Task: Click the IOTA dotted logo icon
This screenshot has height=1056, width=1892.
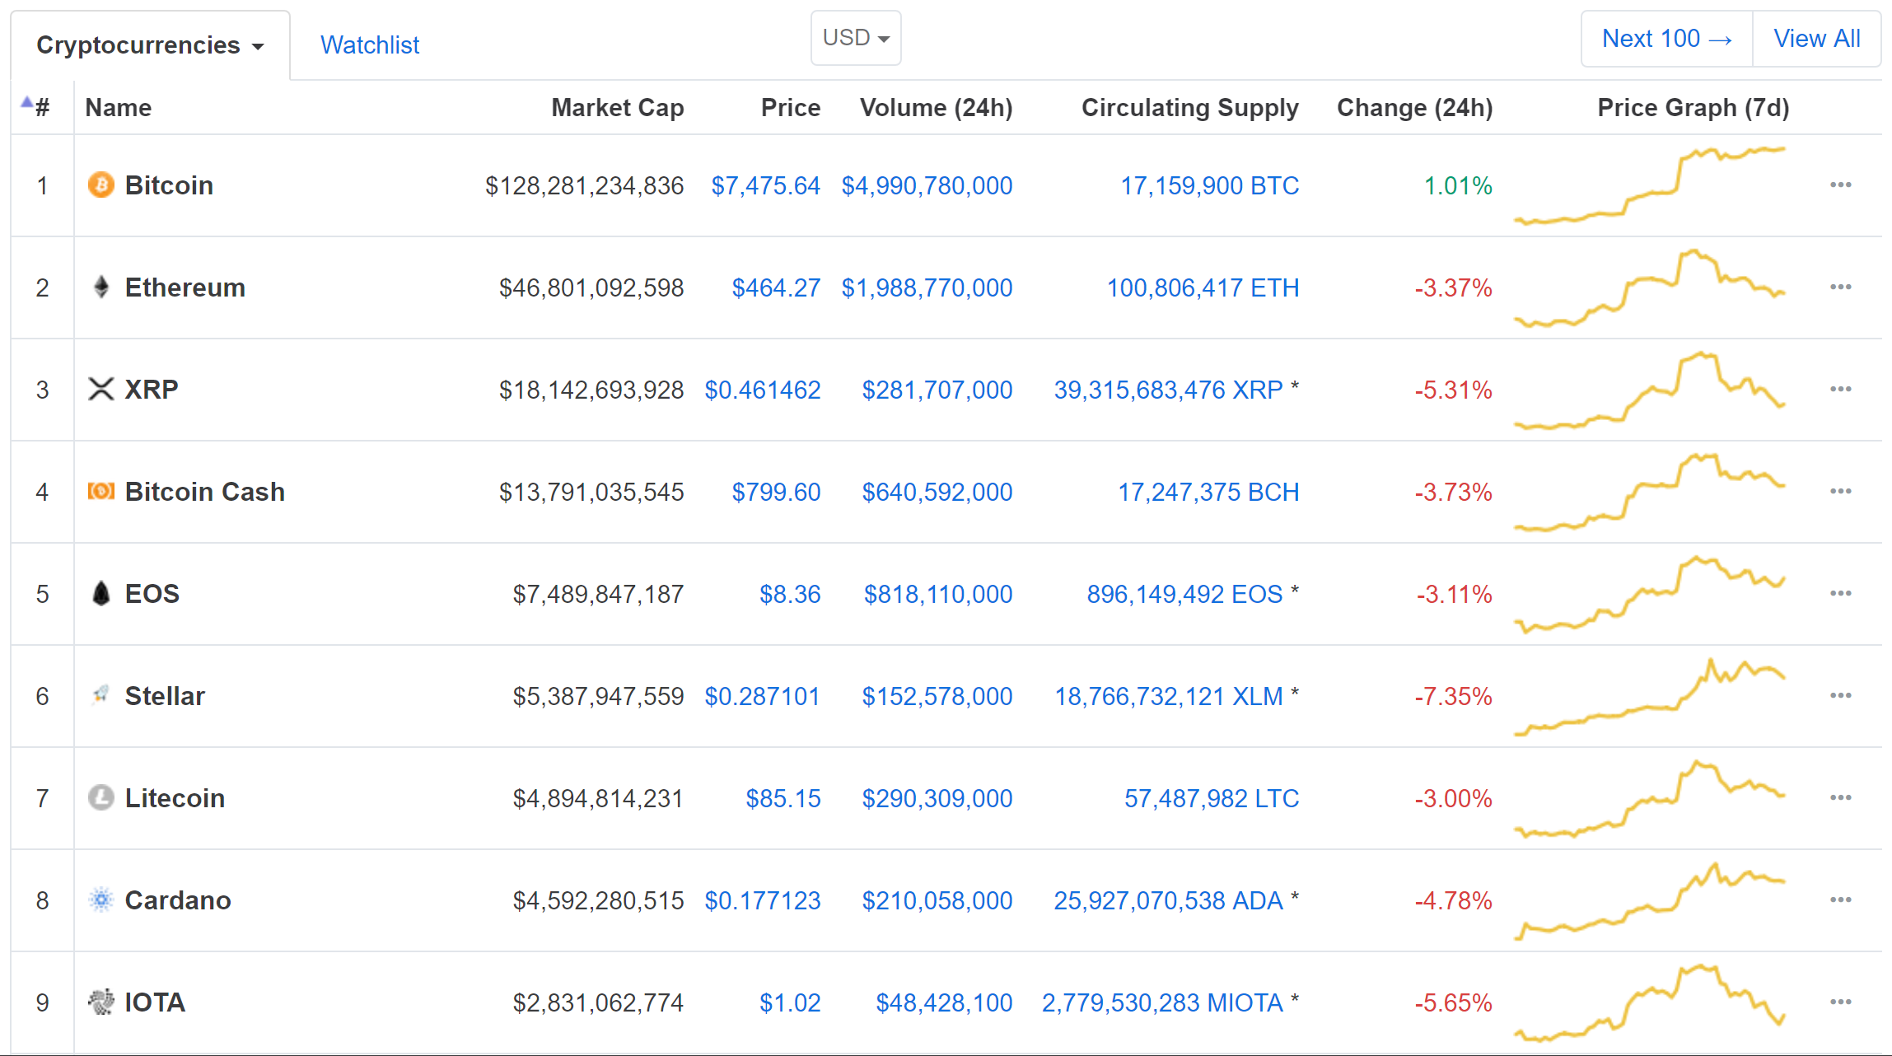Action: [x=101, y=1002]
